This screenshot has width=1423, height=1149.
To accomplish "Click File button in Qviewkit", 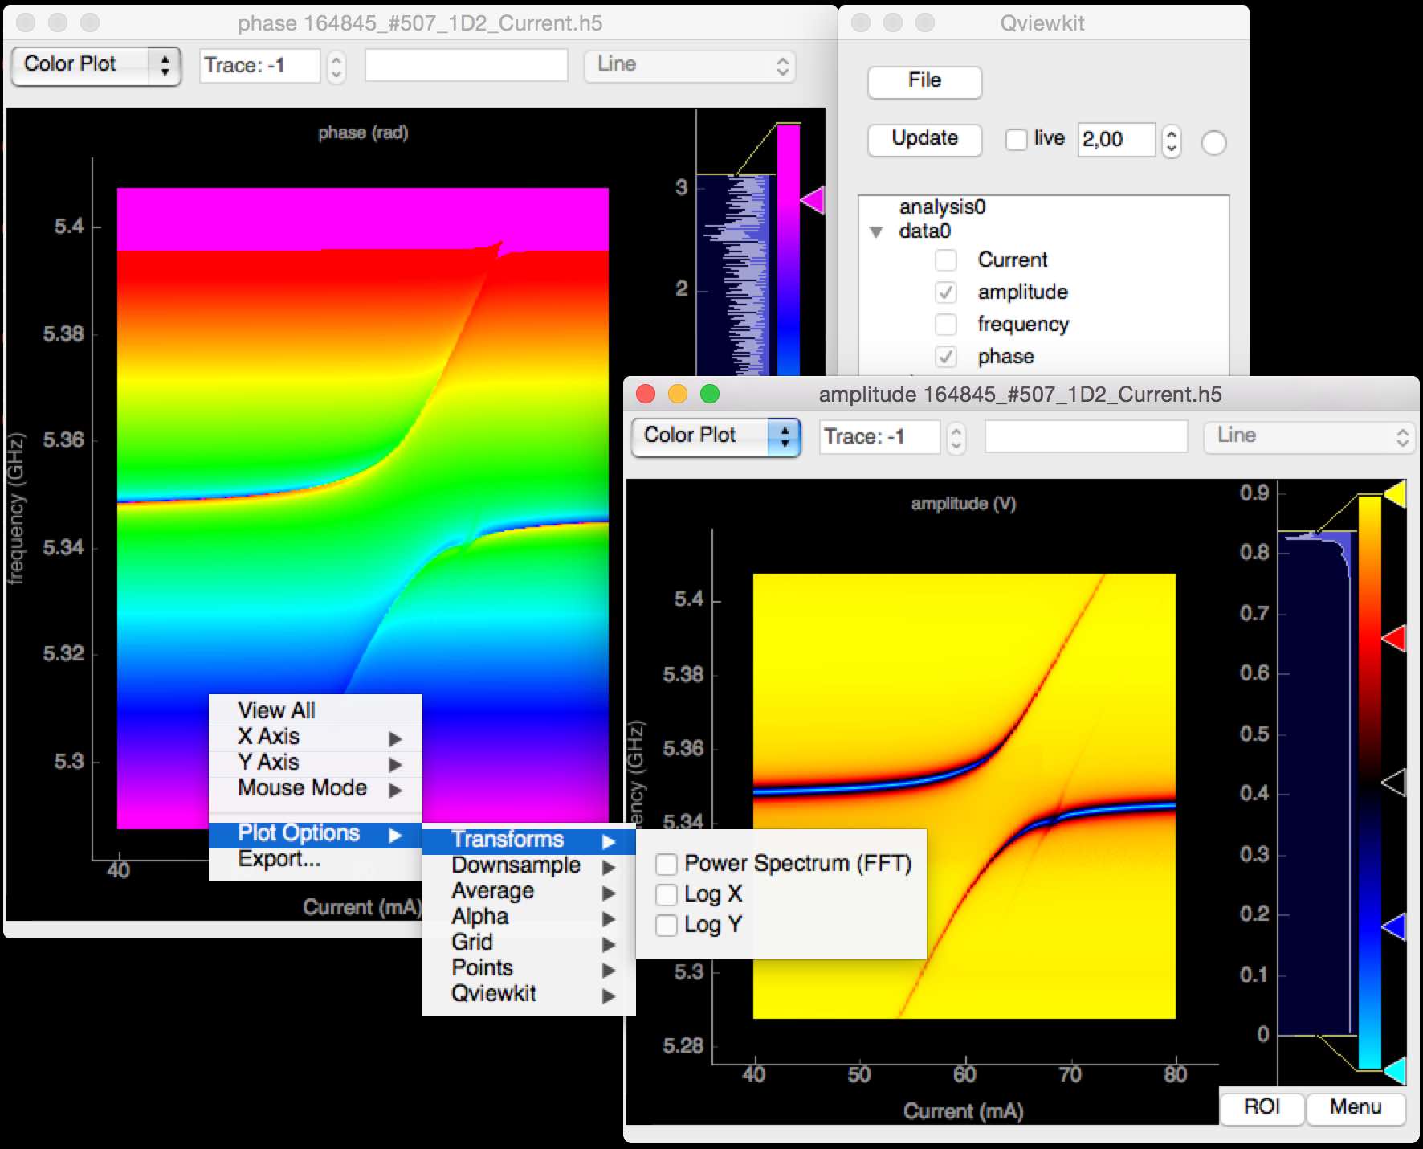I will pos(924,81).
